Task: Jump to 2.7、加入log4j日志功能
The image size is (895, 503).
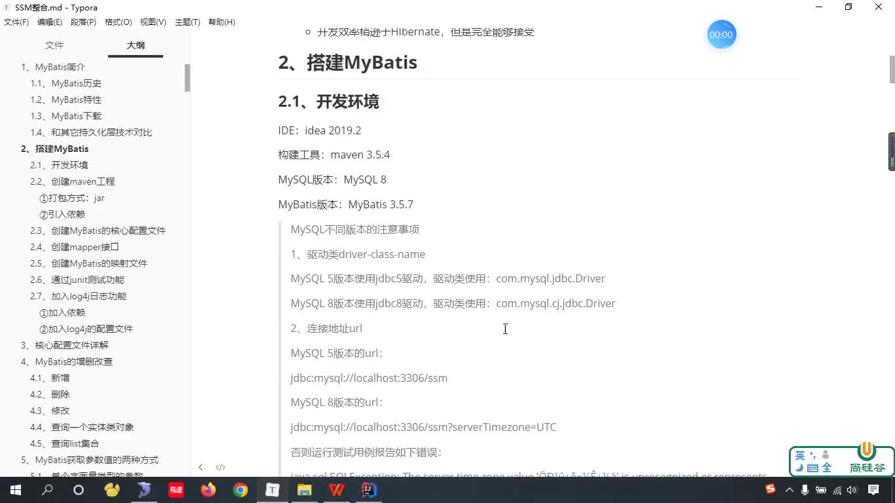Action: 78,296
